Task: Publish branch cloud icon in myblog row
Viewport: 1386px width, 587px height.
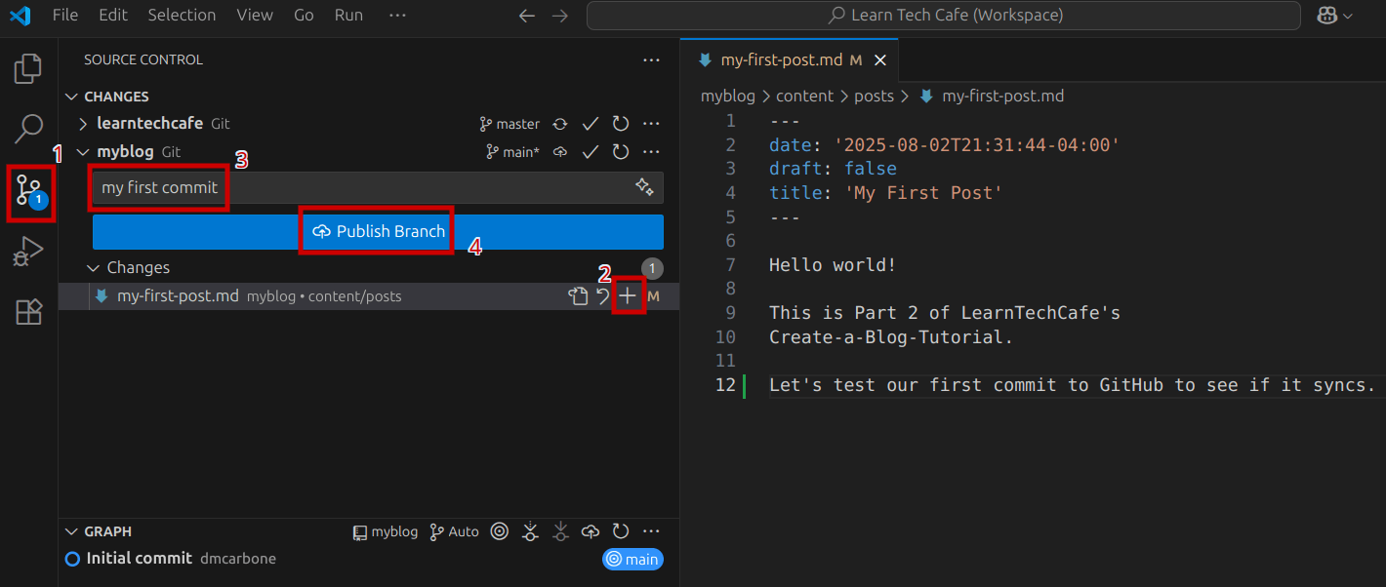Action: click(x=560, y=152)
